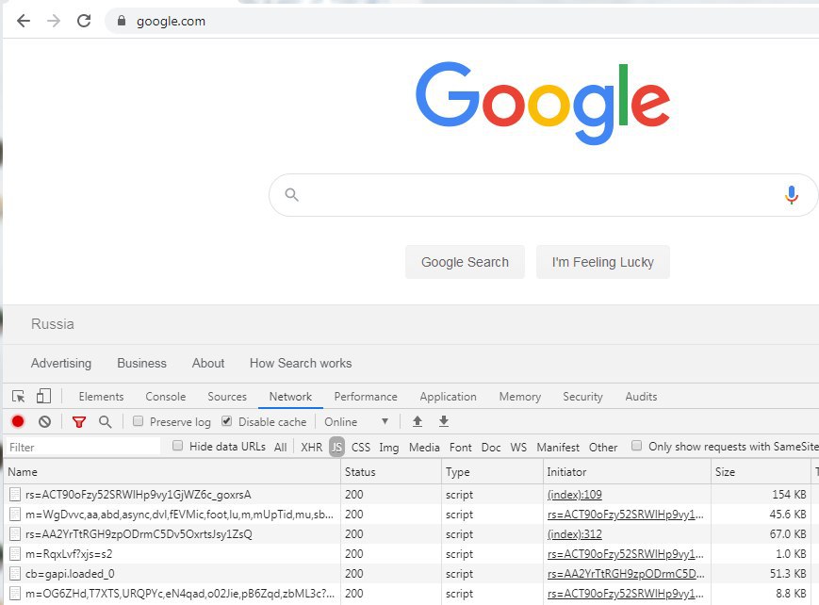Enable the Preserve log checkbox
The height and width of the screenshot is (605, 819).
tap(138, 421)
